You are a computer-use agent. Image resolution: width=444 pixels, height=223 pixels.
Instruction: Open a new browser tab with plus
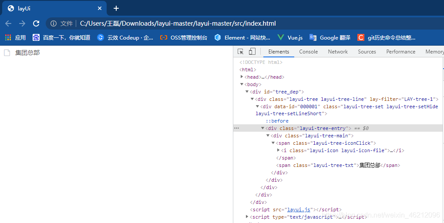[116, 8]
